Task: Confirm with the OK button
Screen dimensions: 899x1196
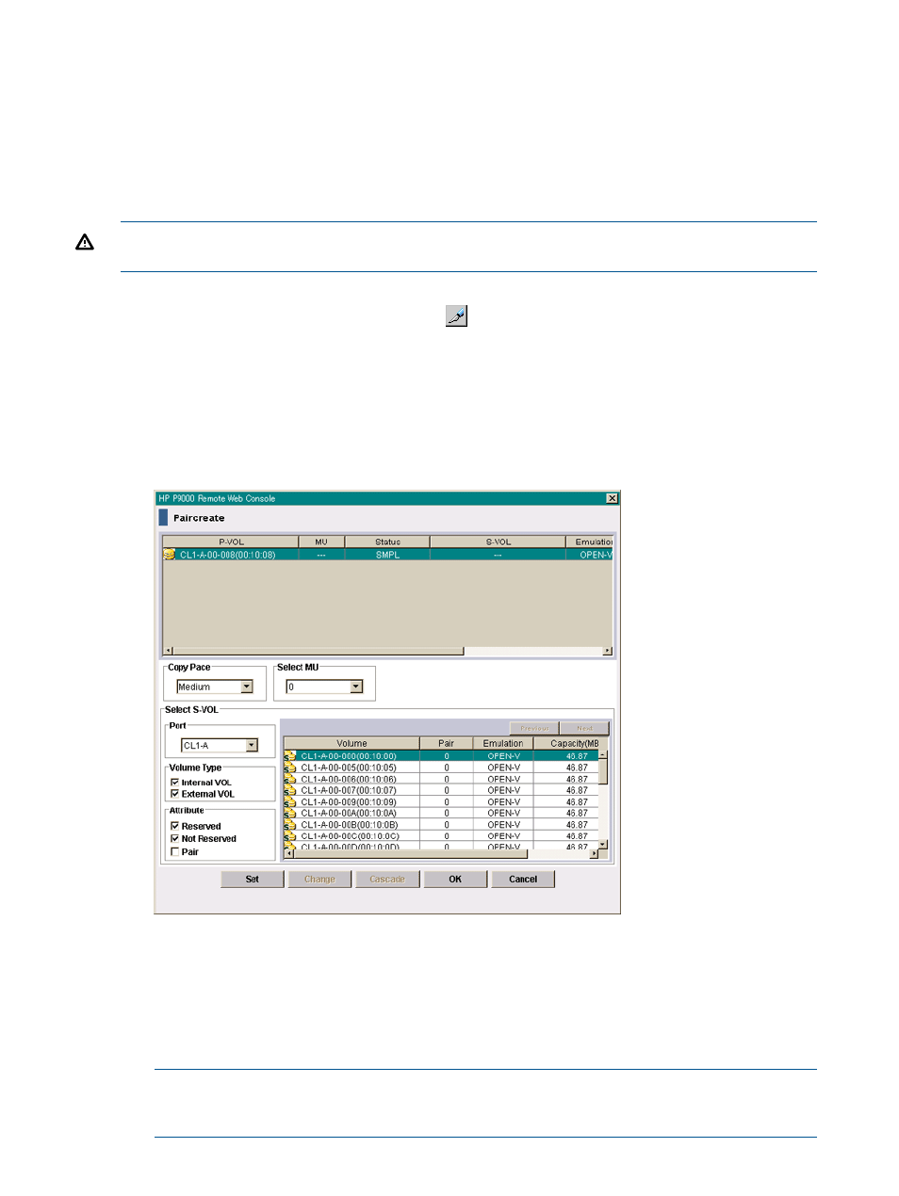Action: point(455,879)
